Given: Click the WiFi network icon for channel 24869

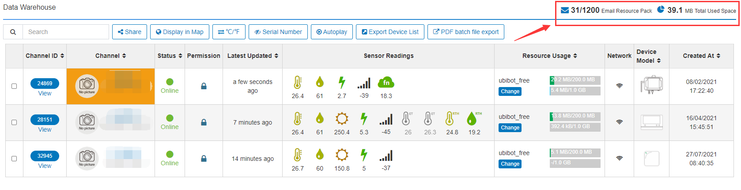Looking at the screenshot, I should (620, 86).
